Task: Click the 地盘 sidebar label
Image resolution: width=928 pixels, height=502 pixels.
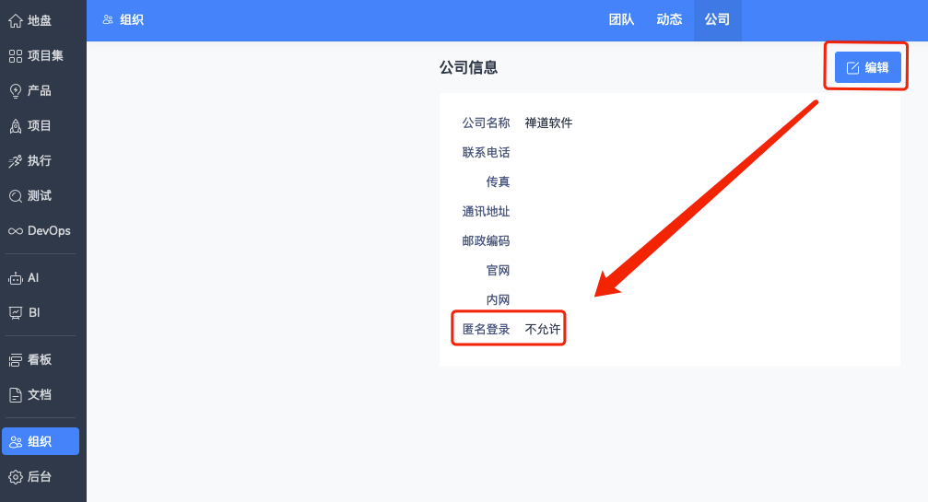Action: (x=40, y=20)
